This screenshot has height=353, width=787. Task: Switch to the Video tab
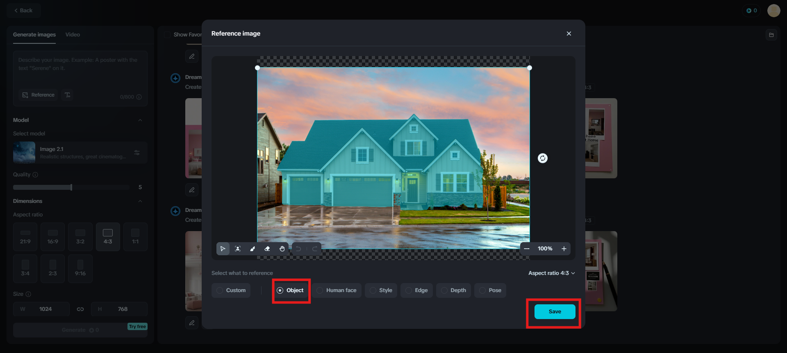(73, 35)
